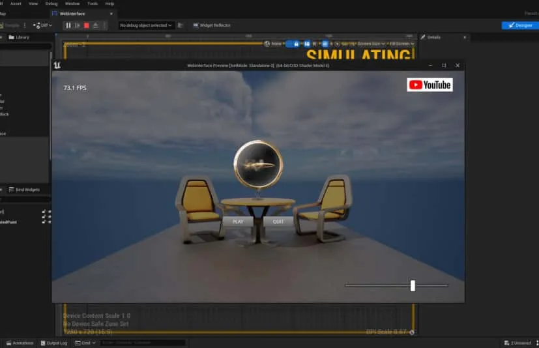Open the Screen Size dropdown
The image size is (539, 348).
coord(371,44)
